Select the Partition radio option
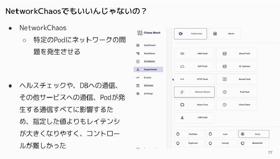280x159 pixels. [x=178, y=134]
